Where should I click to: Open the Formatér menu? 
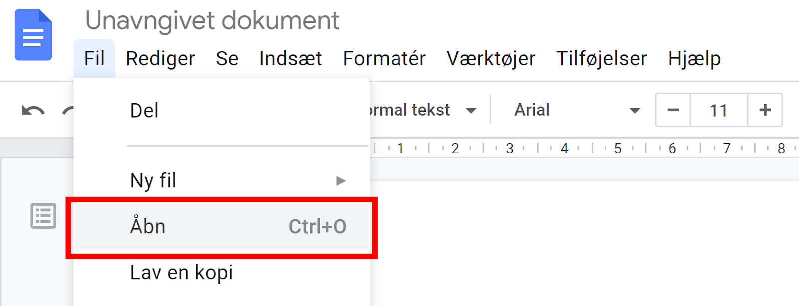point(384,59)
